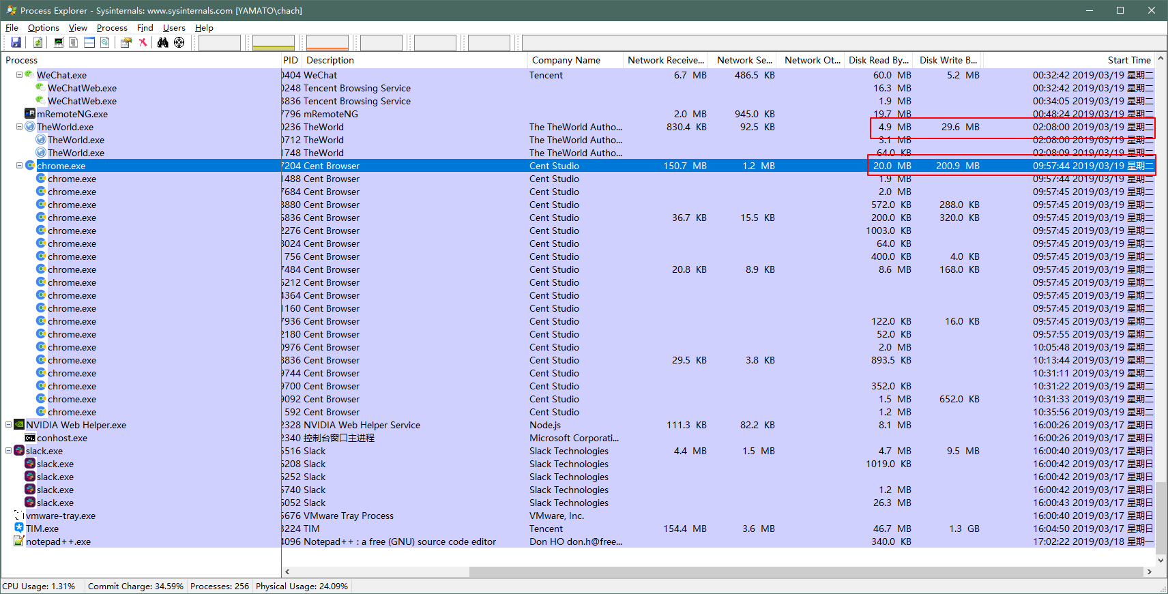Click the Processes: 256 status entry
Screen dimensions: 1168x594
click(220, 586)
